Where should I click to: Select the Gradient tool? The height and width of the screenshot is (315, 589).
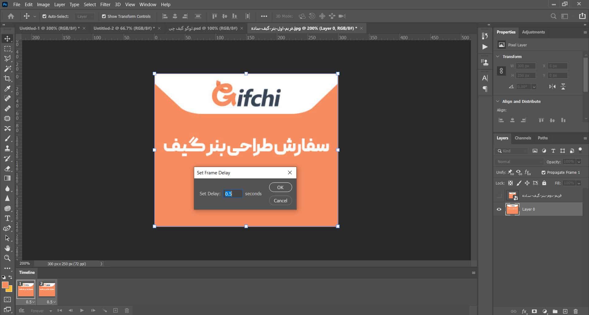pyautogui.click(x=7, y=178)
